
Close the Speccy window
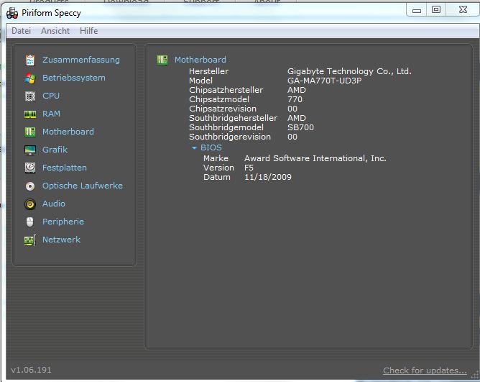pyautogui.click(x=463, y=10)
